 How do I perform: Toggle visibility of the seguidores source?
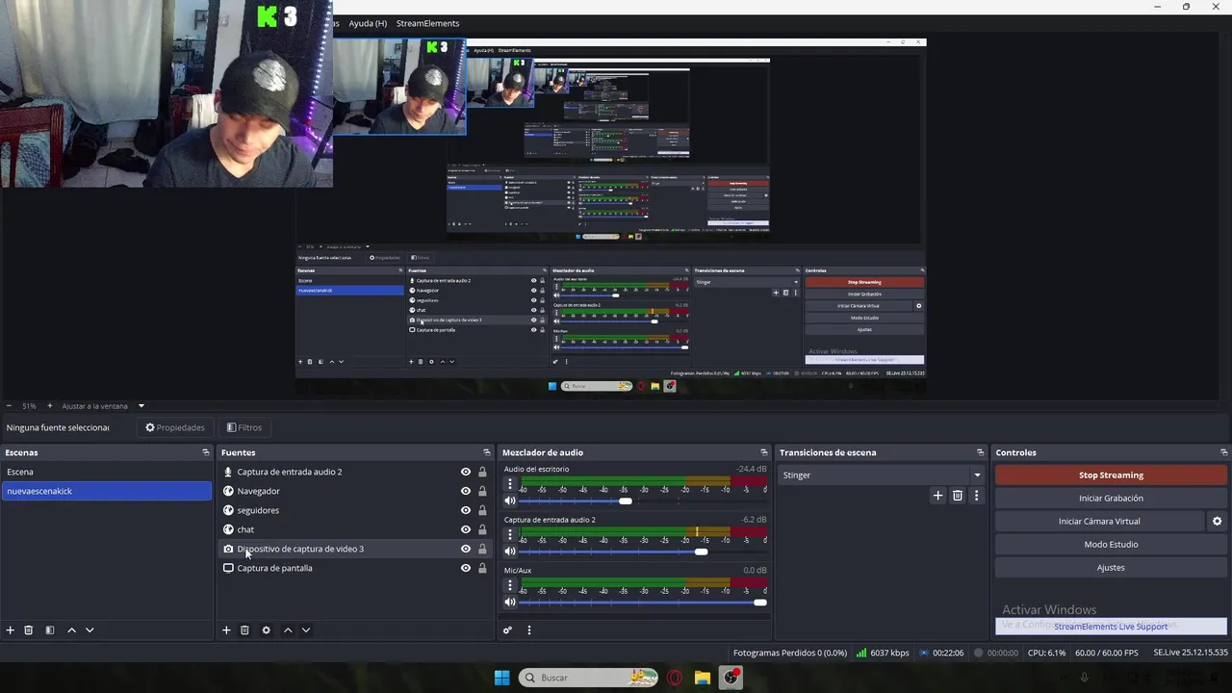tap(466, 510)
